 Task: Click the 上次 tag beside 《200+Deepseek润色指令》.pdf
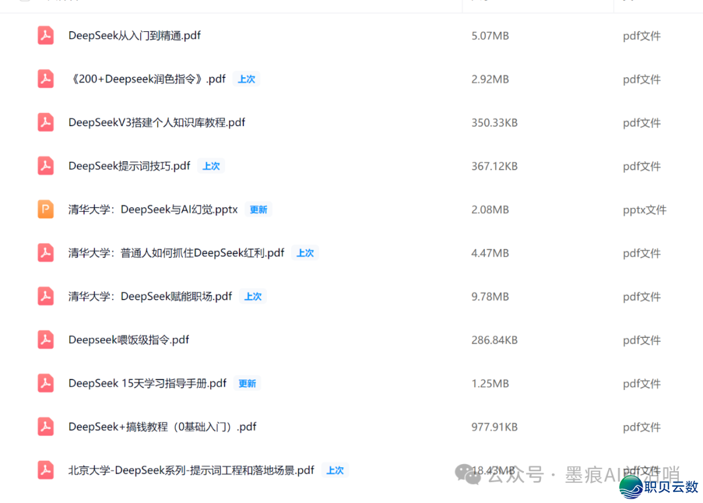[x=246, y=79]
